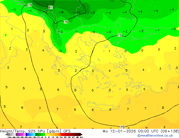Viewport: 179px width, 138px height.
Task: Click the 78 contour label left of the -1 values
Action: point(30,5)
